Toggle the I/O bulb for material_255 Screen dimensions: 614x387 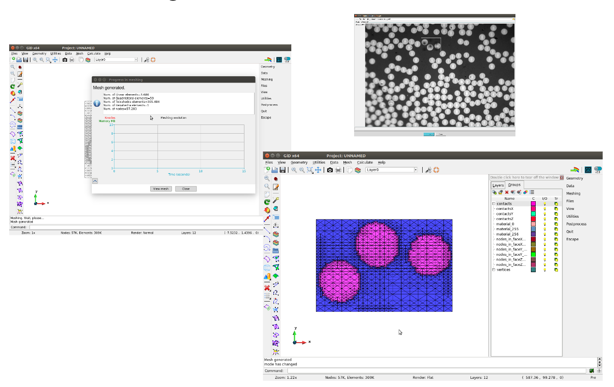pos(544,229)
